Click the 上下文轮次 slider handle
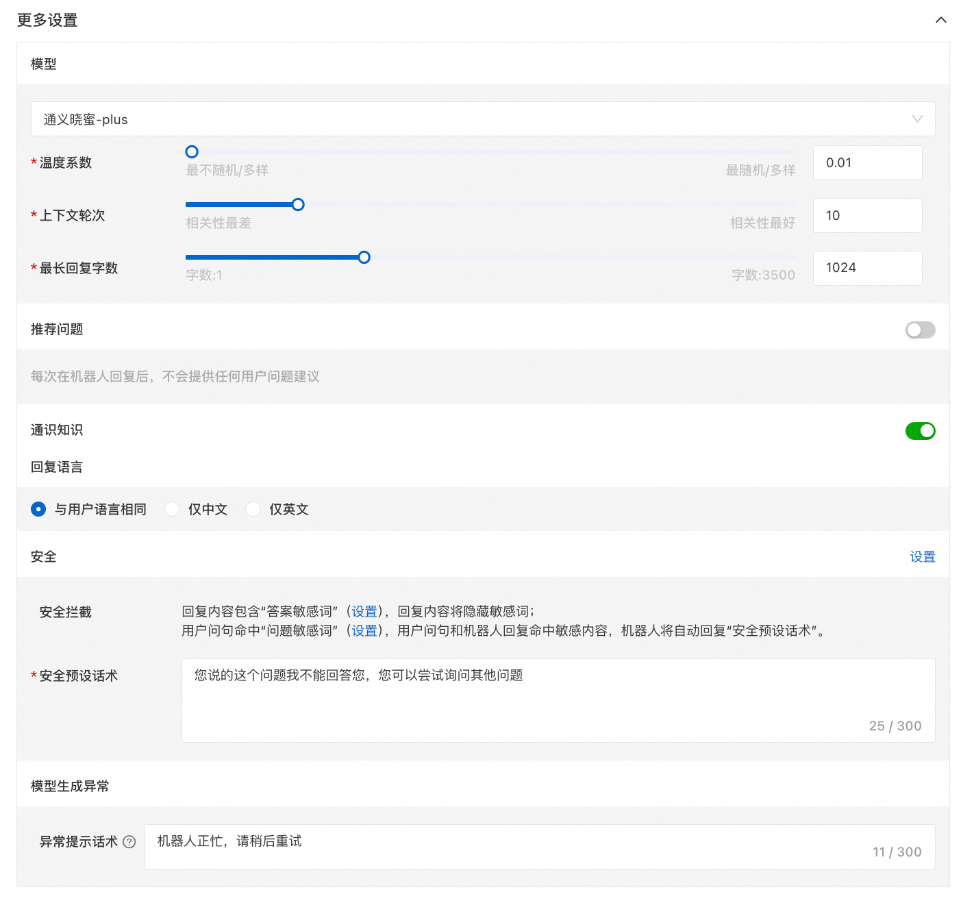Image resolution: width=974 pixels, height=914 pixels. [x=298, y=204]
